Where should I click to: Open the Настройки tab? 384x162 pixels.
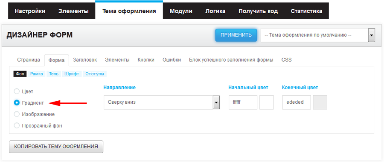tap(30, 11)
